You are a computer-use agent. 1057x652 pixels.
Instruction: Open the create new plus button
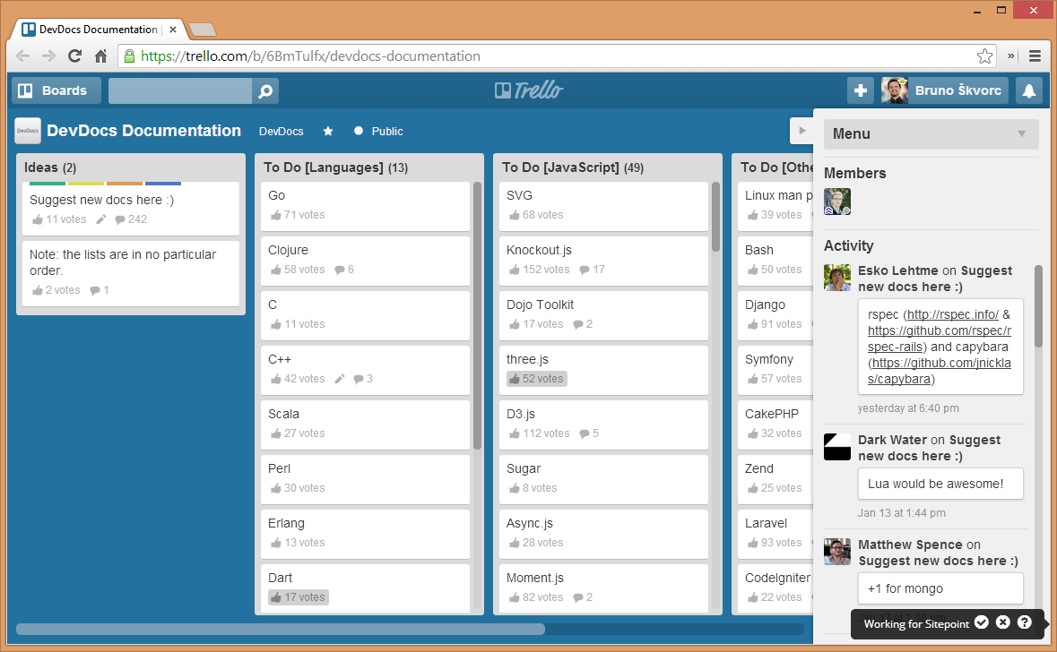(x=860, y=90)
